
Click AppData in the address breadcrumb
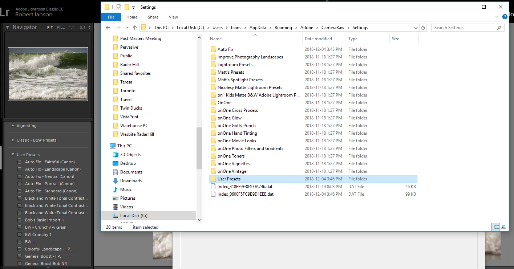coord(258,28)
